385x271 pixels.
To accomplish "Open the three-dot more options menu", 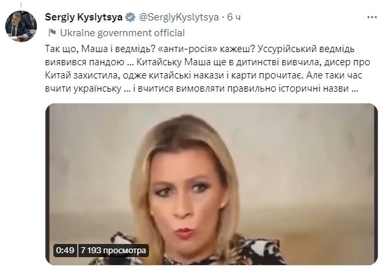I will 372,17.
